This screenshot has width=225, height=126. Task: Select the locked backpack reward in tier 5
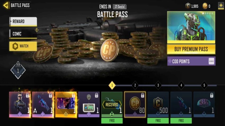coord(204,105)
